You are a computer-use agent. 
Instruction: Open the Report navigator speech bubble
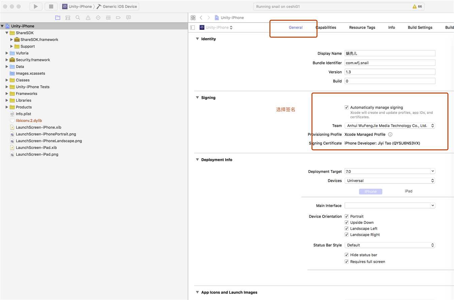[x=128, y=18]
